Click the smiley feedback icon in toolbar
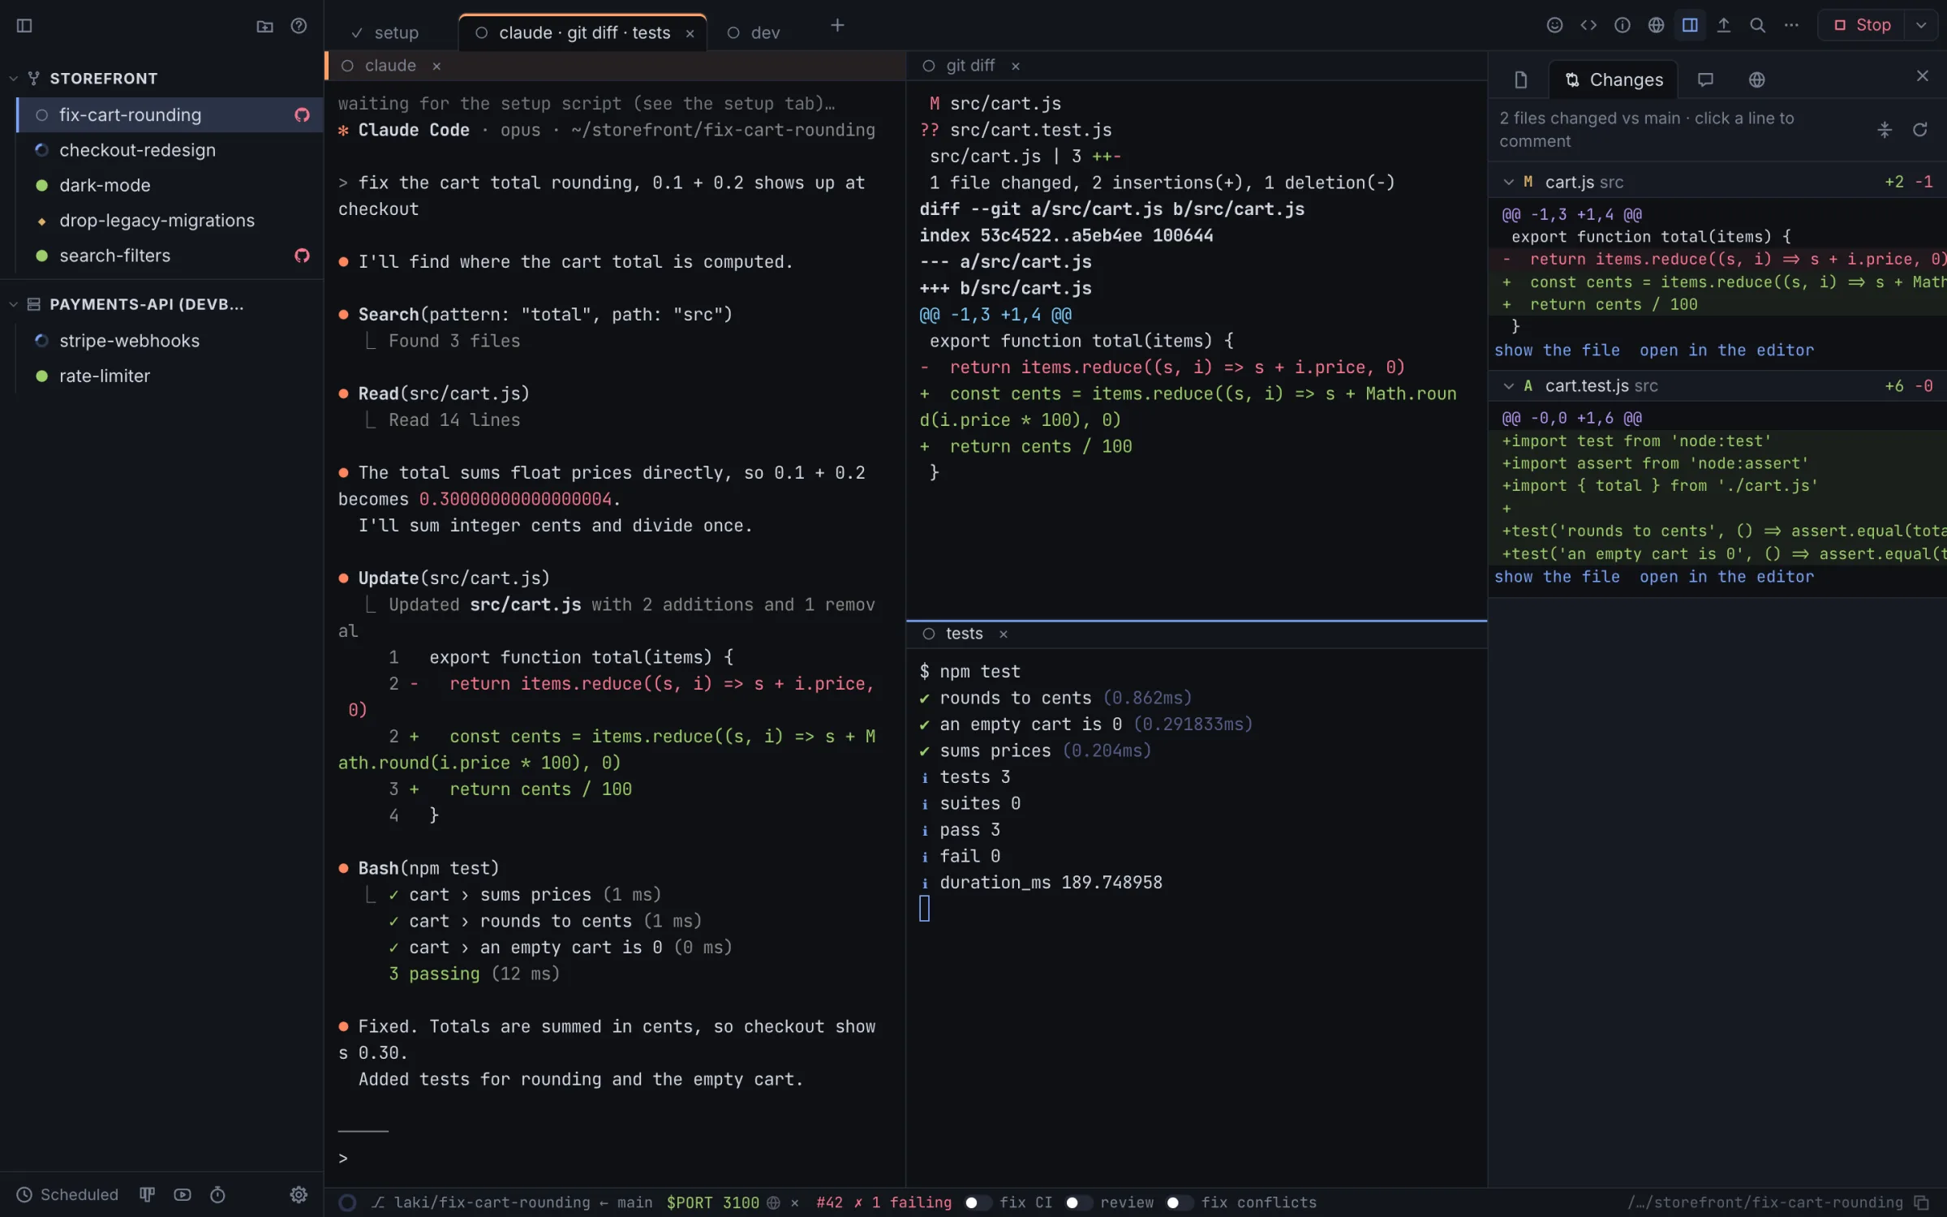 coord(1554,25)
